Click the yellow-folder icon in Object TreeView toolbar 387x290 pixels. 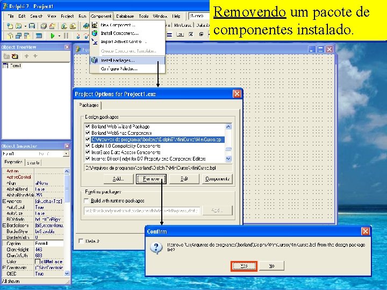tap(15, 56)
